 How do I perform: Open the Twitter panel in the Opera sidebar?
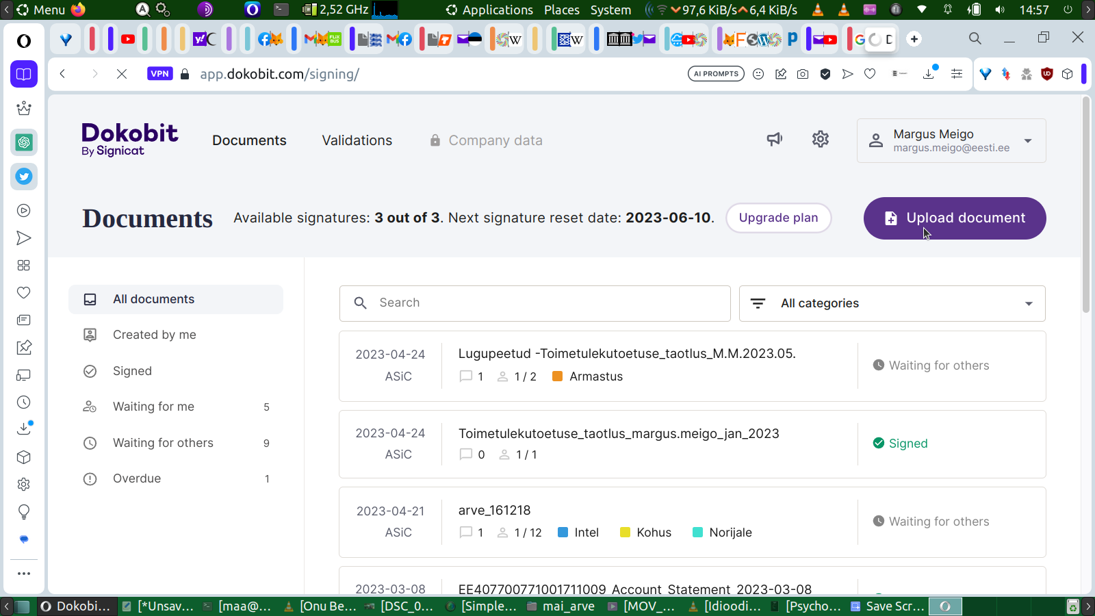24,177
